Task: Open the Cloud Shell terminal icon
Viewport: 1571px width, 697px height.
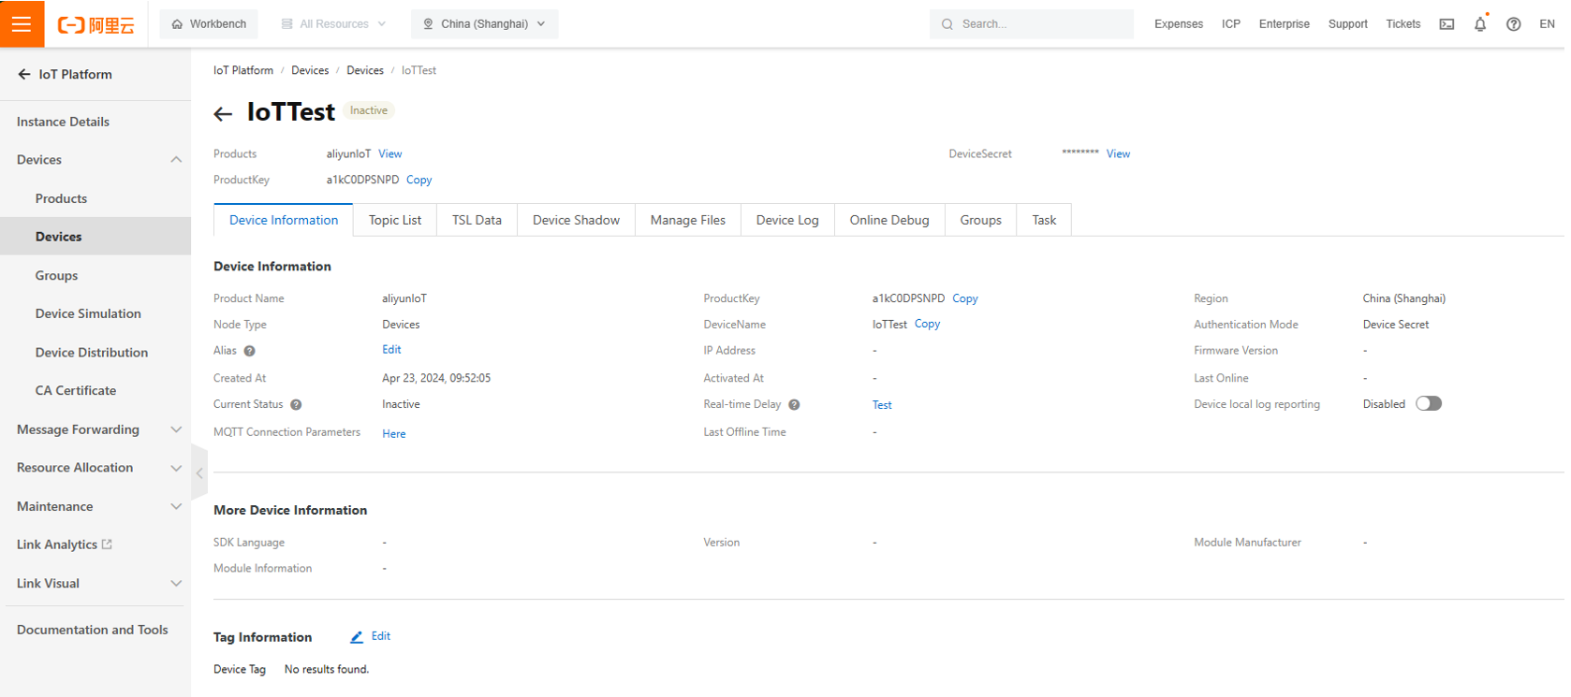Action: [x=1446, y=24]
